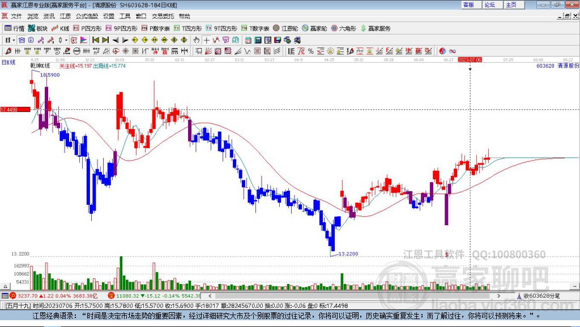This screenshot has width=580, height=327.
Task: Open the 赢家轮 wheel tool
Action: (314, 28)
